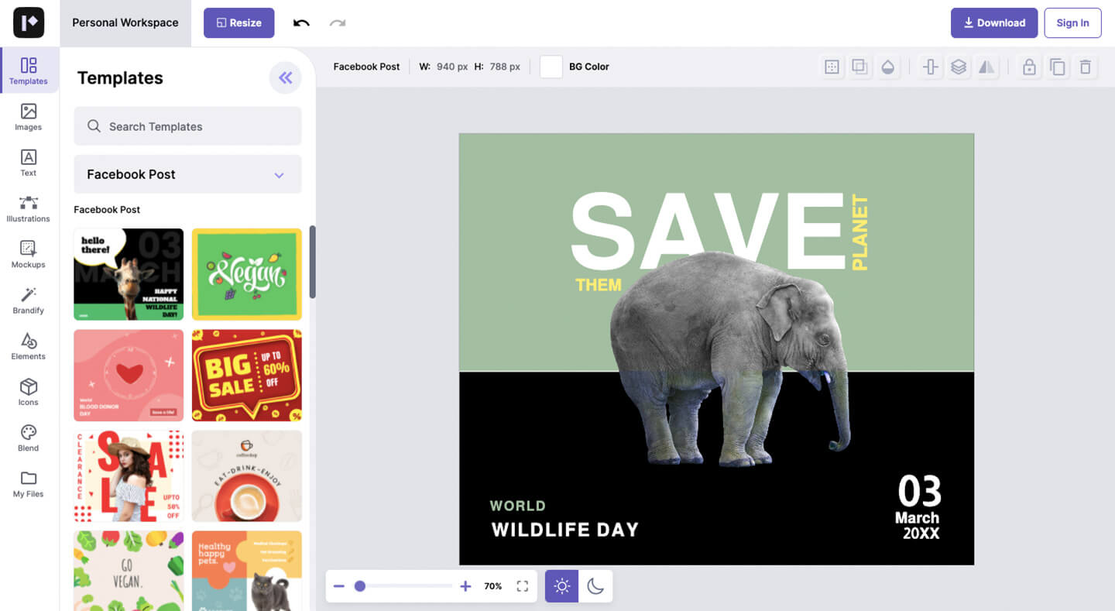Open the layers stack icon
The height and width of the screenshot is (611, 1115).
pos(959,67)
